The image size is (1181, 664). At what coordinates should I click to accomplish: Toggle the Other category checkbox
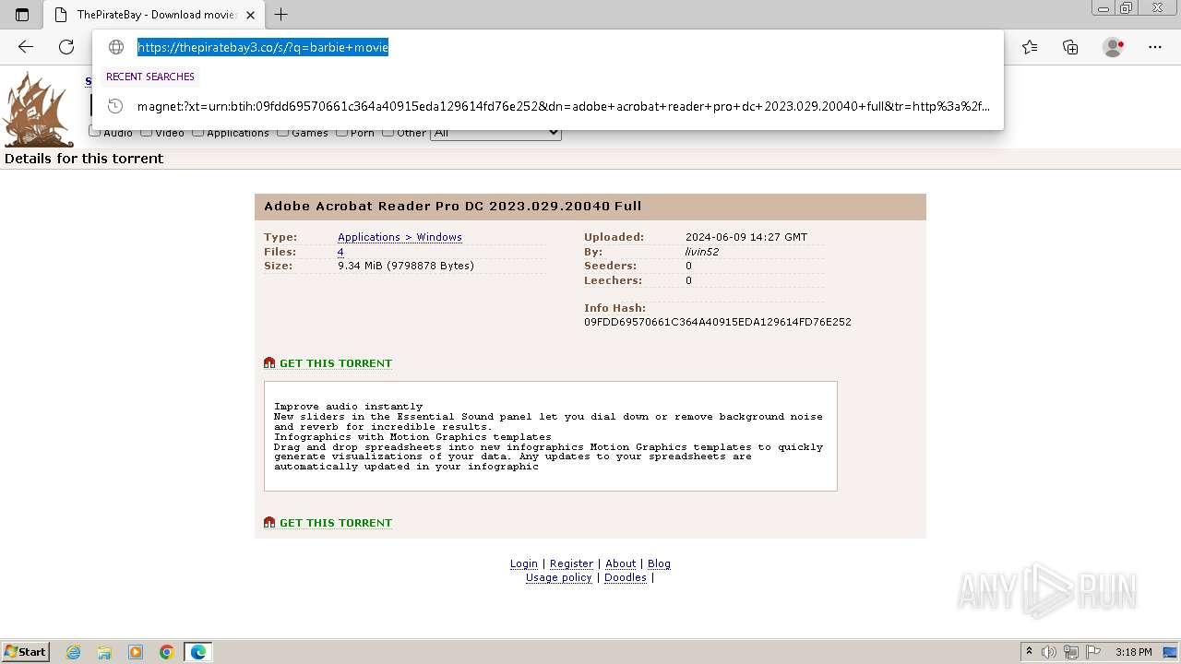[x=388, y=132]
